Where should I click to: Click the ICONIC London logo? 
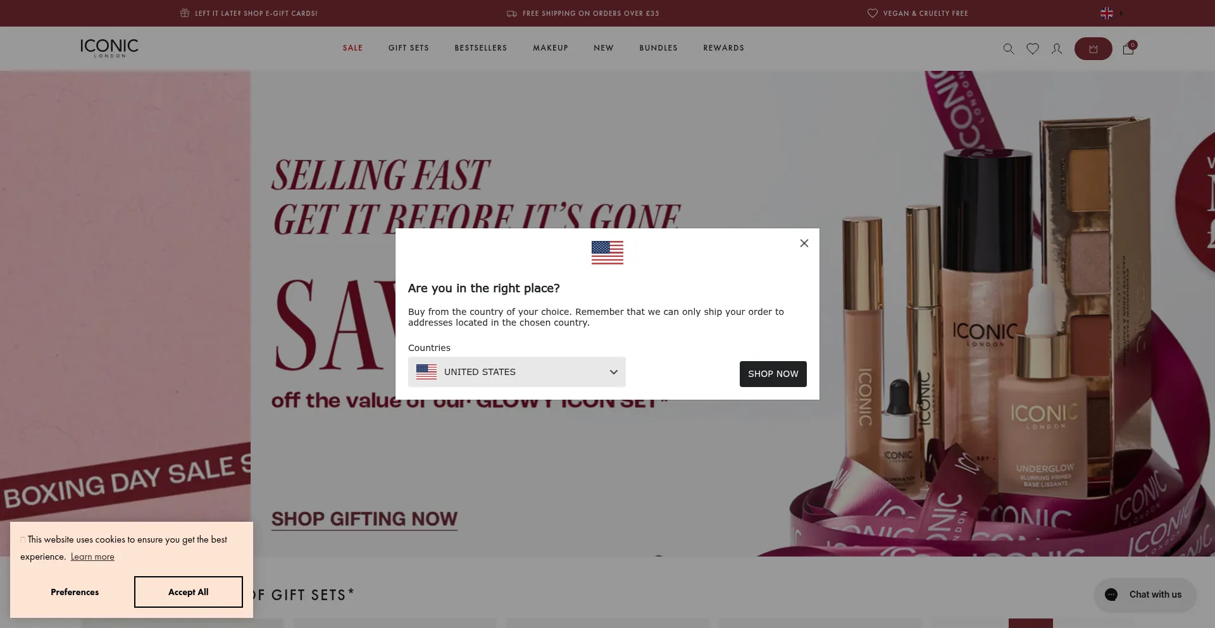pyautogui.click(x=109, y=48)
